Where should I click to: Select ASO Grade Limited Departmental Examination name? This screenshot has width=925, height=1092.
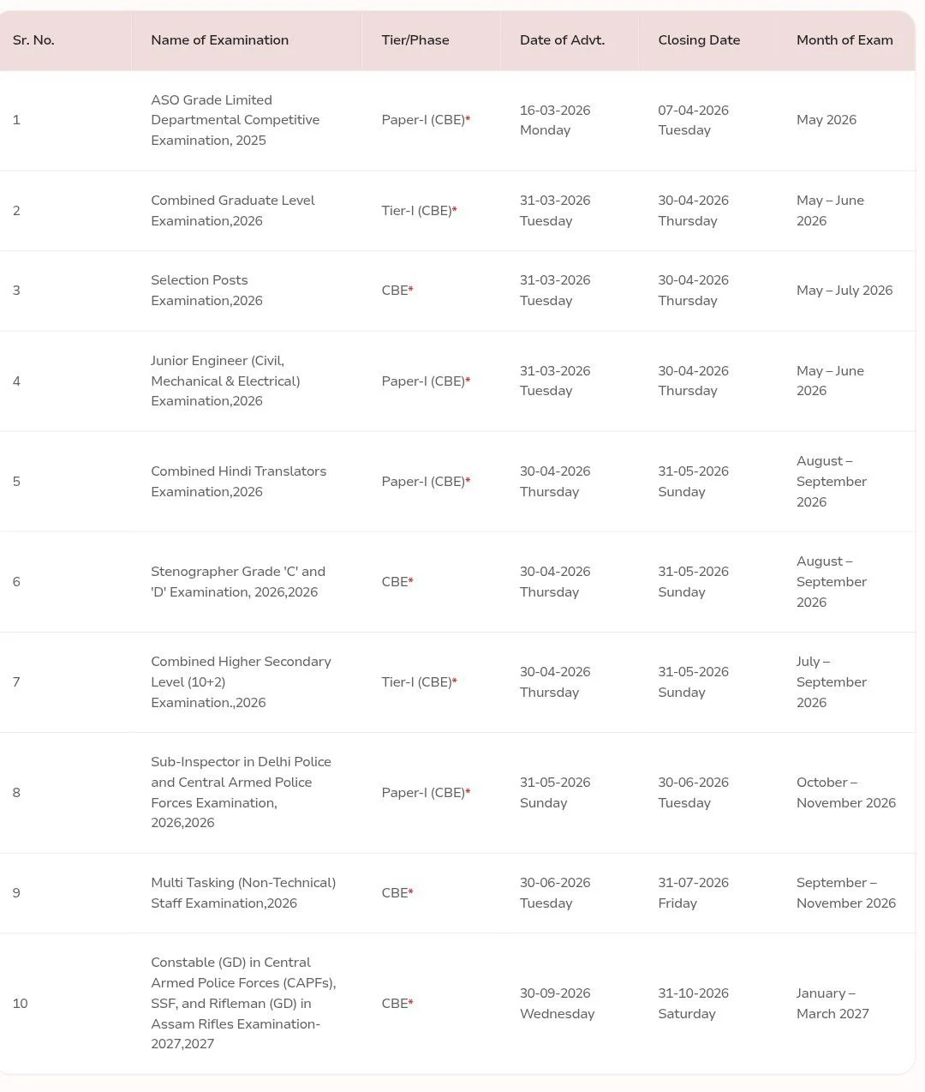(x=236, y=120)
